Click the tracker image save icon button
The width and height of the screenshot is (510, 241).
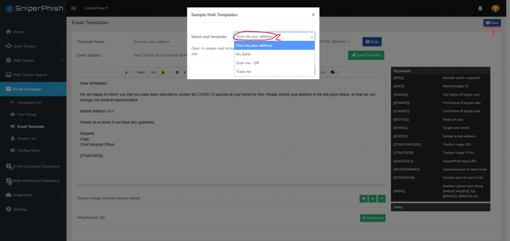[x=364, y=198]
